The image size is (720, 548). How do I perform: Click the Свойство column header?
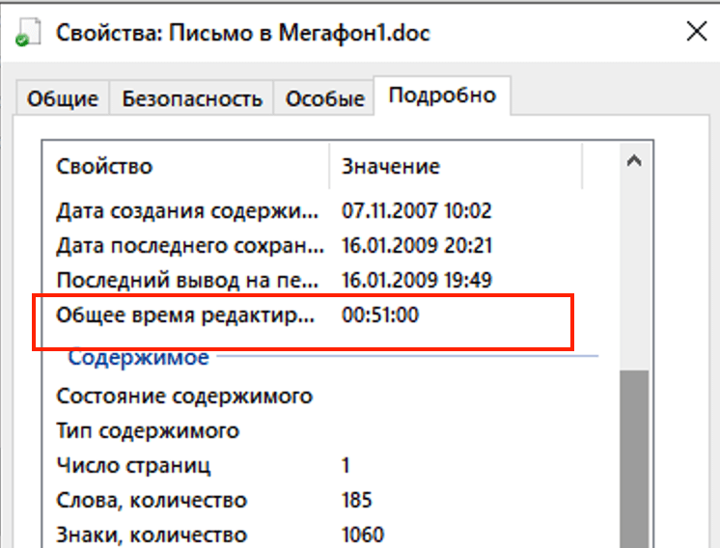coord(104,166)
